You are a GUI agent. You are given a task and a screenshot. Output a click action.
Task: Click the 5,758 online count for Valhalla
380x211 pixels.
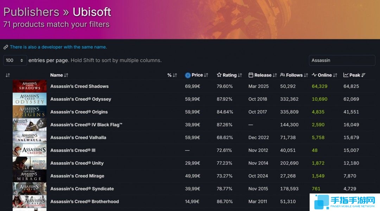click(318, 137)
